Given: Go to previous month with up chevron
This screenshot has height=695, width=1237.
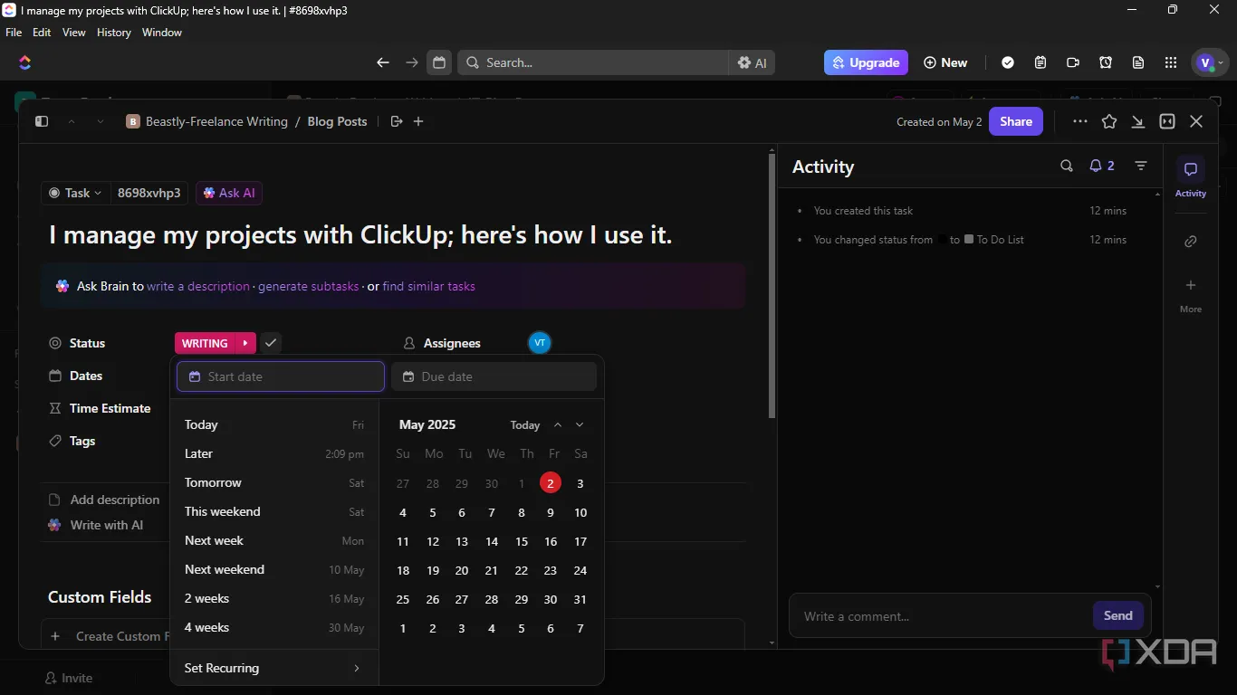Looking at the screenshot, I should pos(558,424).
